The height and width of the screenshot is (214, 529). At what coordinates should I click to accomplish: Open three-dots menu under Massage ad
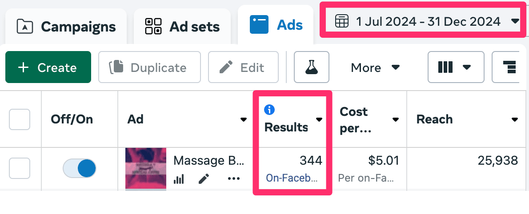233,179
